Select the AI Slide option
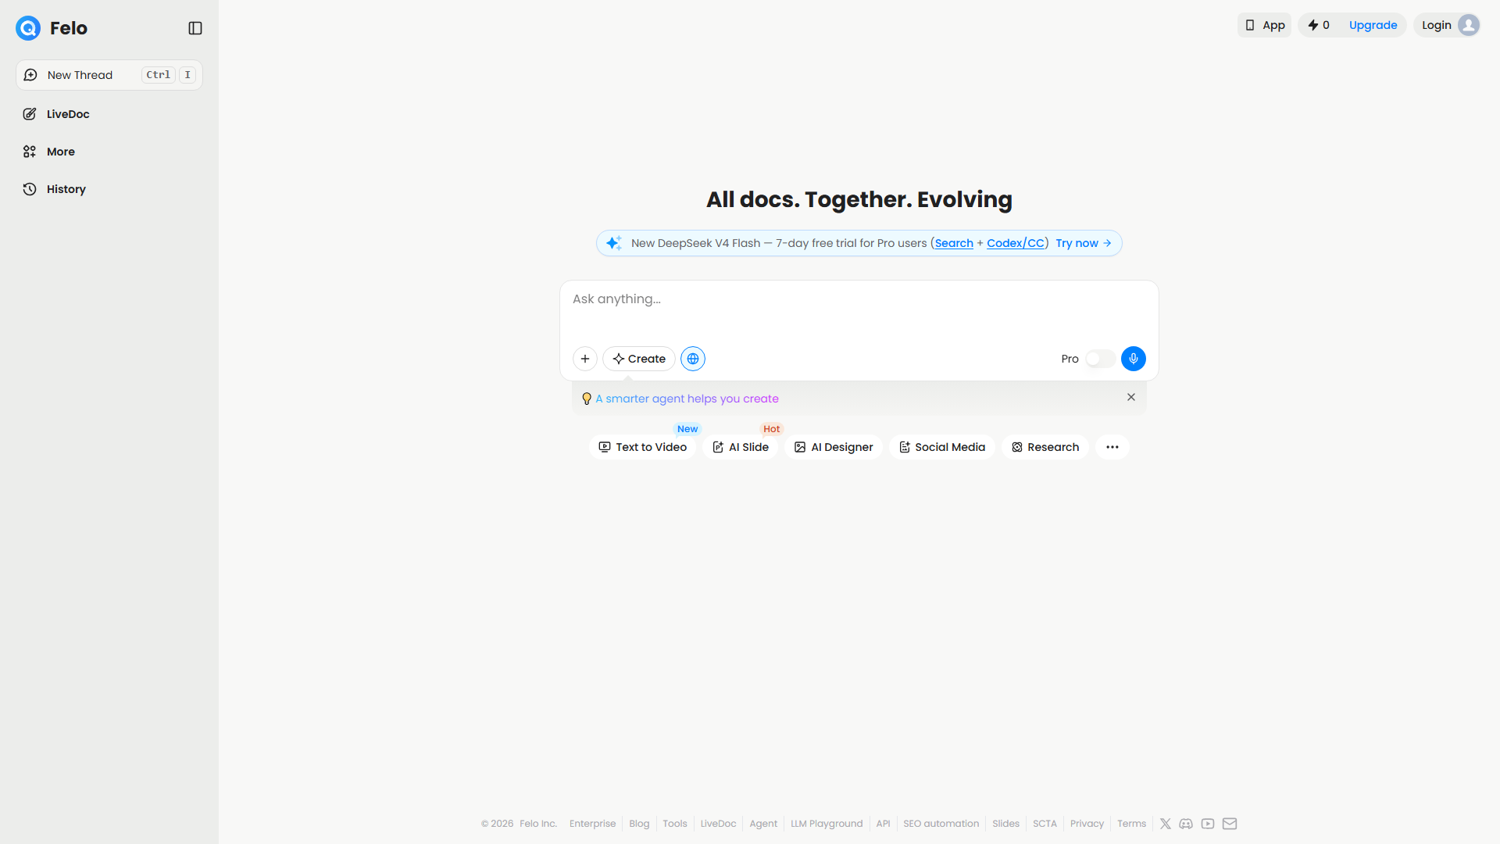 click(x=741, y=447)
